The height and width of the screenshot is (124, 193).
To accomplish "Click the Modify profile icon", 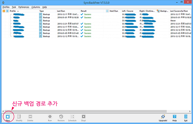I will (19, 117).
